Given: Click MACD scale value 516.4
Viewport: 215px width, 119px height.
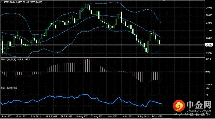Looking at the screenshot, I should coord(209,59).
